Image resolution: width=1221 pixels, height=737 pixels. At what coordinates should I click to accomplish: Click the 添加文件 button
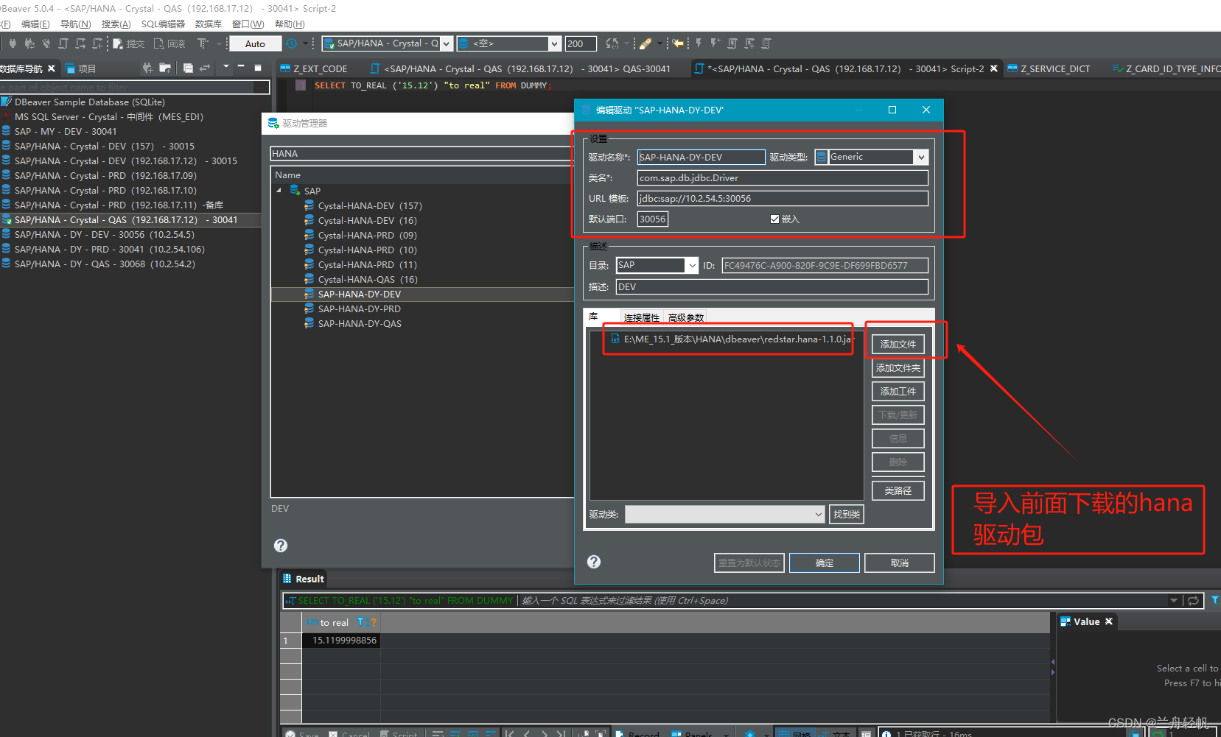898,344
